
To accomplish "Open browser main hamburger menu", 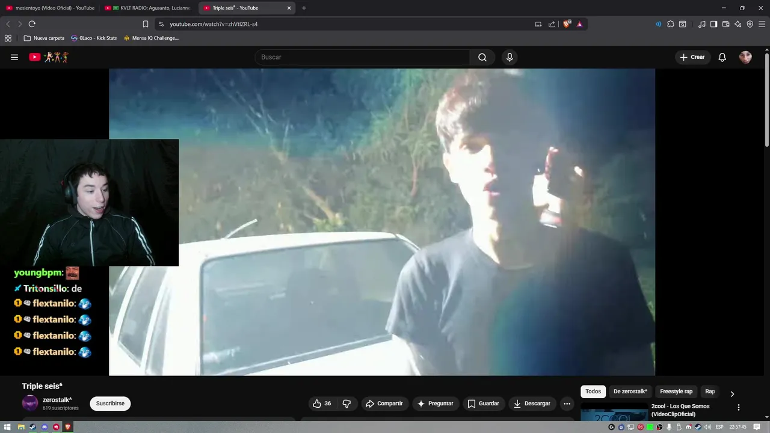I will (762, 24).
